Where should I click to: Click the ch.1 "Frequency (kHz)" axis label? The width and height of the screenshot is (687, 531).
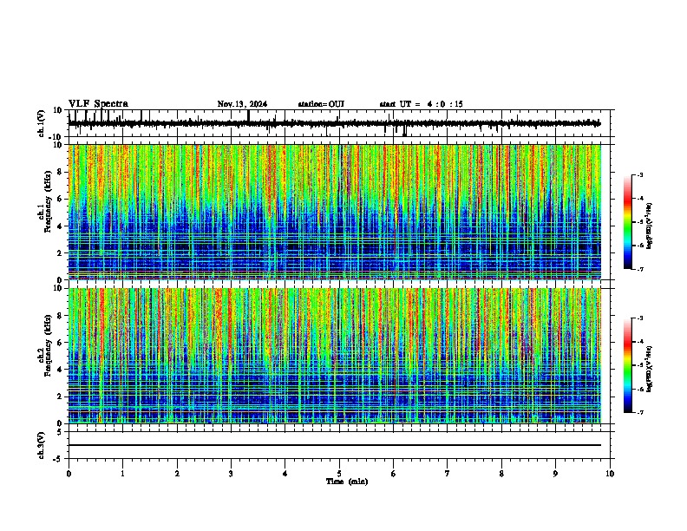(48, 200)
